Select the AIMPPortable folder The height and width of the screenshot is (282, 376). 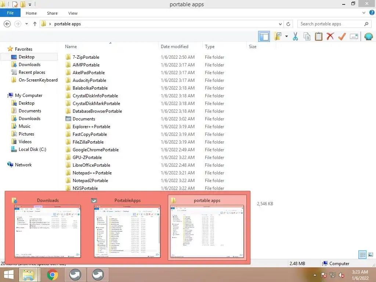click(x=86, y=65)
